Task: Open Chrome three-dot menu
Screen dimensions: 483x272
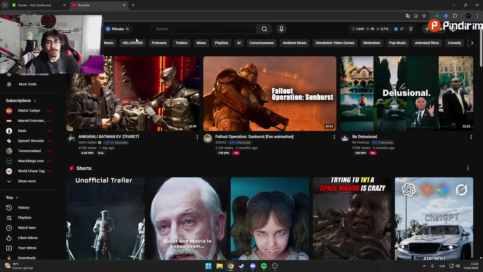Action: pyautogui.click(x=477, y=16)
